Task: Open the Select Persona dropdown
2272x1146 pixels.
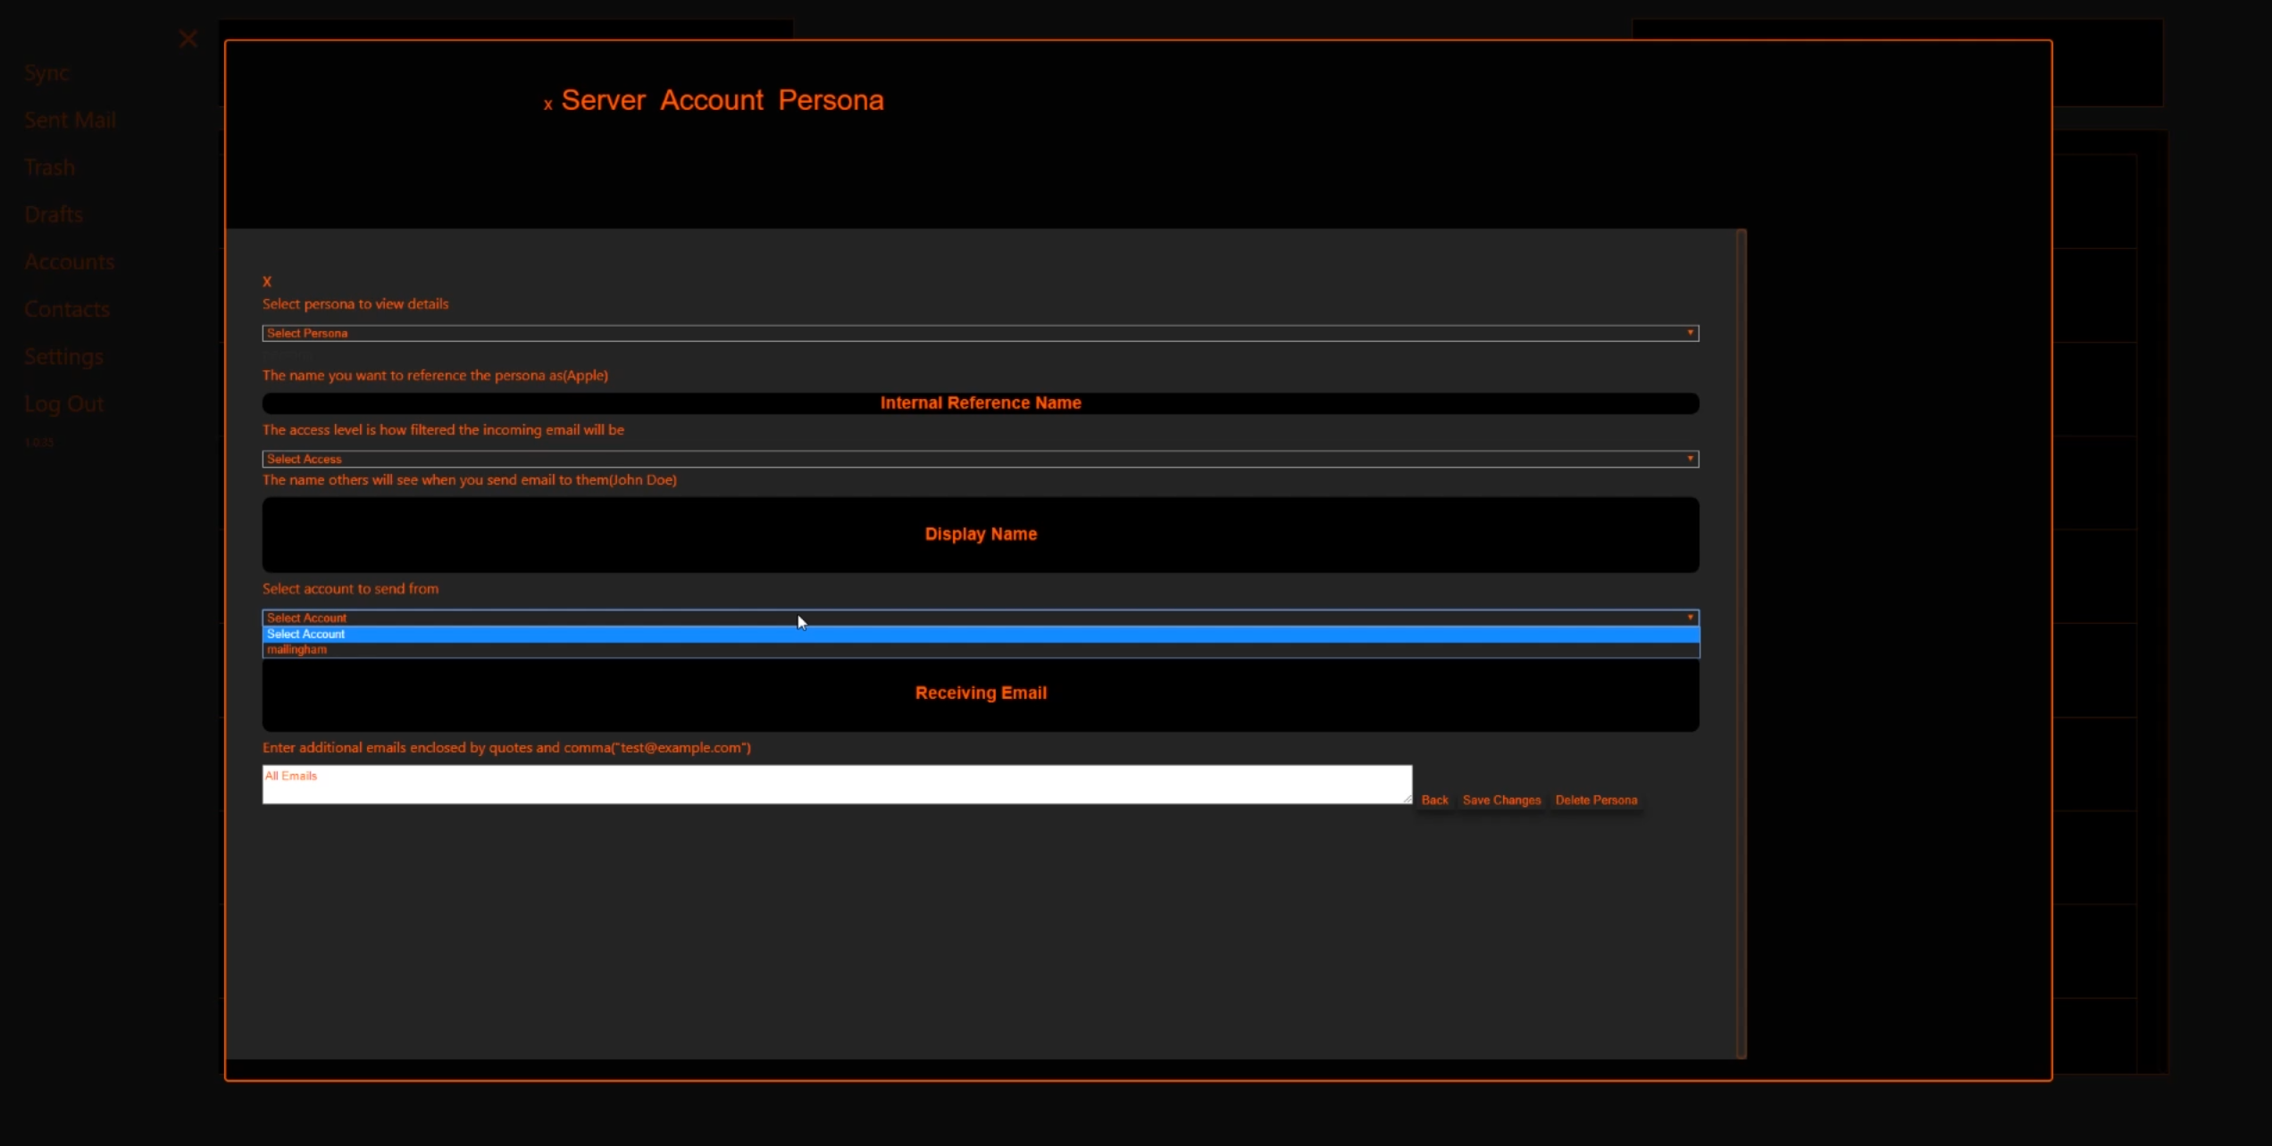Action: click(980, 333)
